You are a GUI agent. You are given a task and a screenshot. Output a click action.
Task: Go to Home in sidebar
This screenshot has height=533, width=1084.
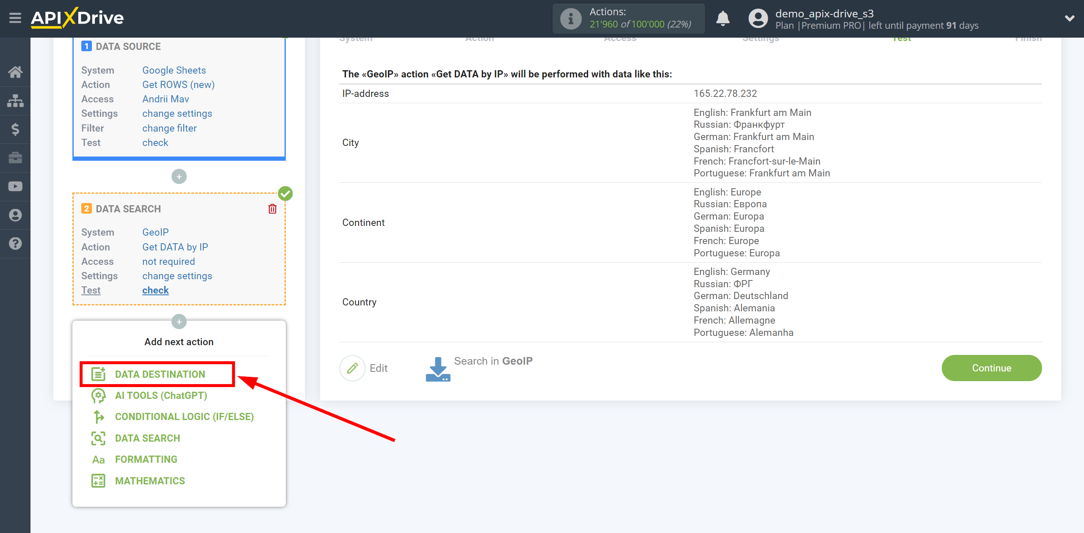coord(15,72)
